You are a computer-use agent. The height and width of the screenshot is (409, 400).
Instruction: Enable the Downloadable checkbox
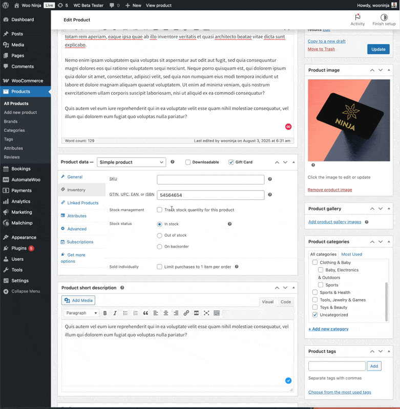click(188, 162)
